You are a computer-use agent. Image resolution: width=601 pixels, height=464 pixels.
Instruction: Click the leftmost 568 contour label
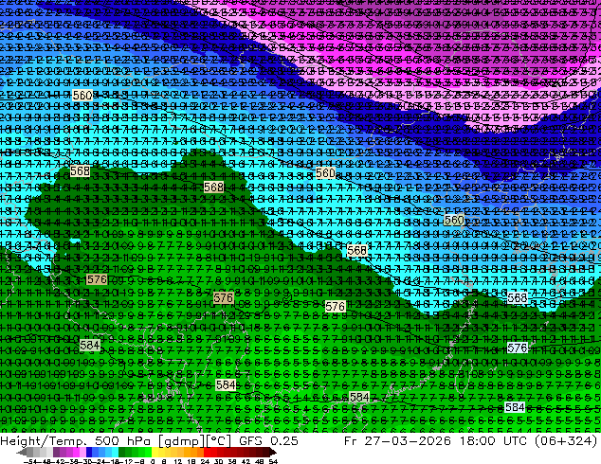81,170
